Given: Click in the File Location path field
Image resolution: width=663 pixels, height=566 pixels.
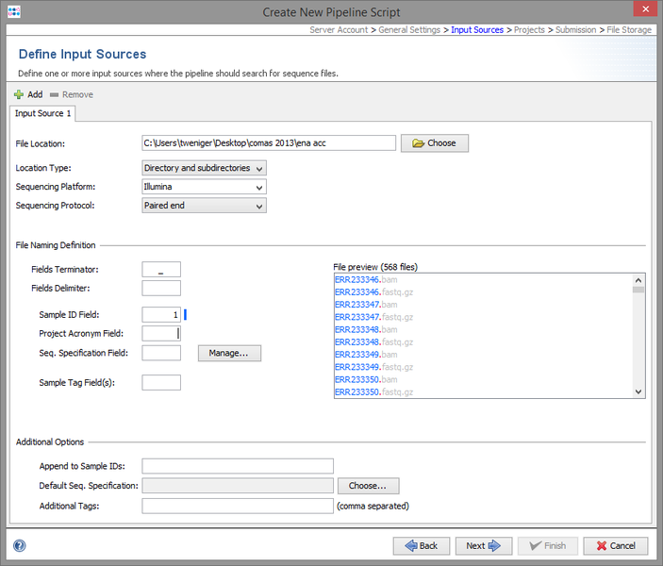Looking at the screenshot, I should click(x=269, y=143).
